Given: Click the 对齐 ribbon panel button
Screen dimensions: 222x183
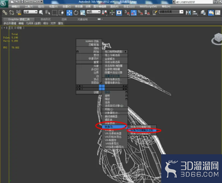Looking at the screenshot, I should pos(53,23).
